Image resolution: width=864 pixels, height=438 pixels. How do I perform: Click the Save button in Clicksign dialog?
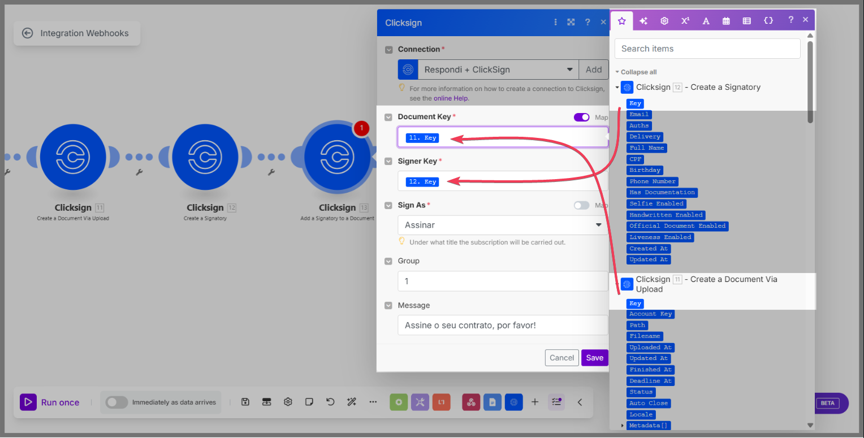pos(595,358)
